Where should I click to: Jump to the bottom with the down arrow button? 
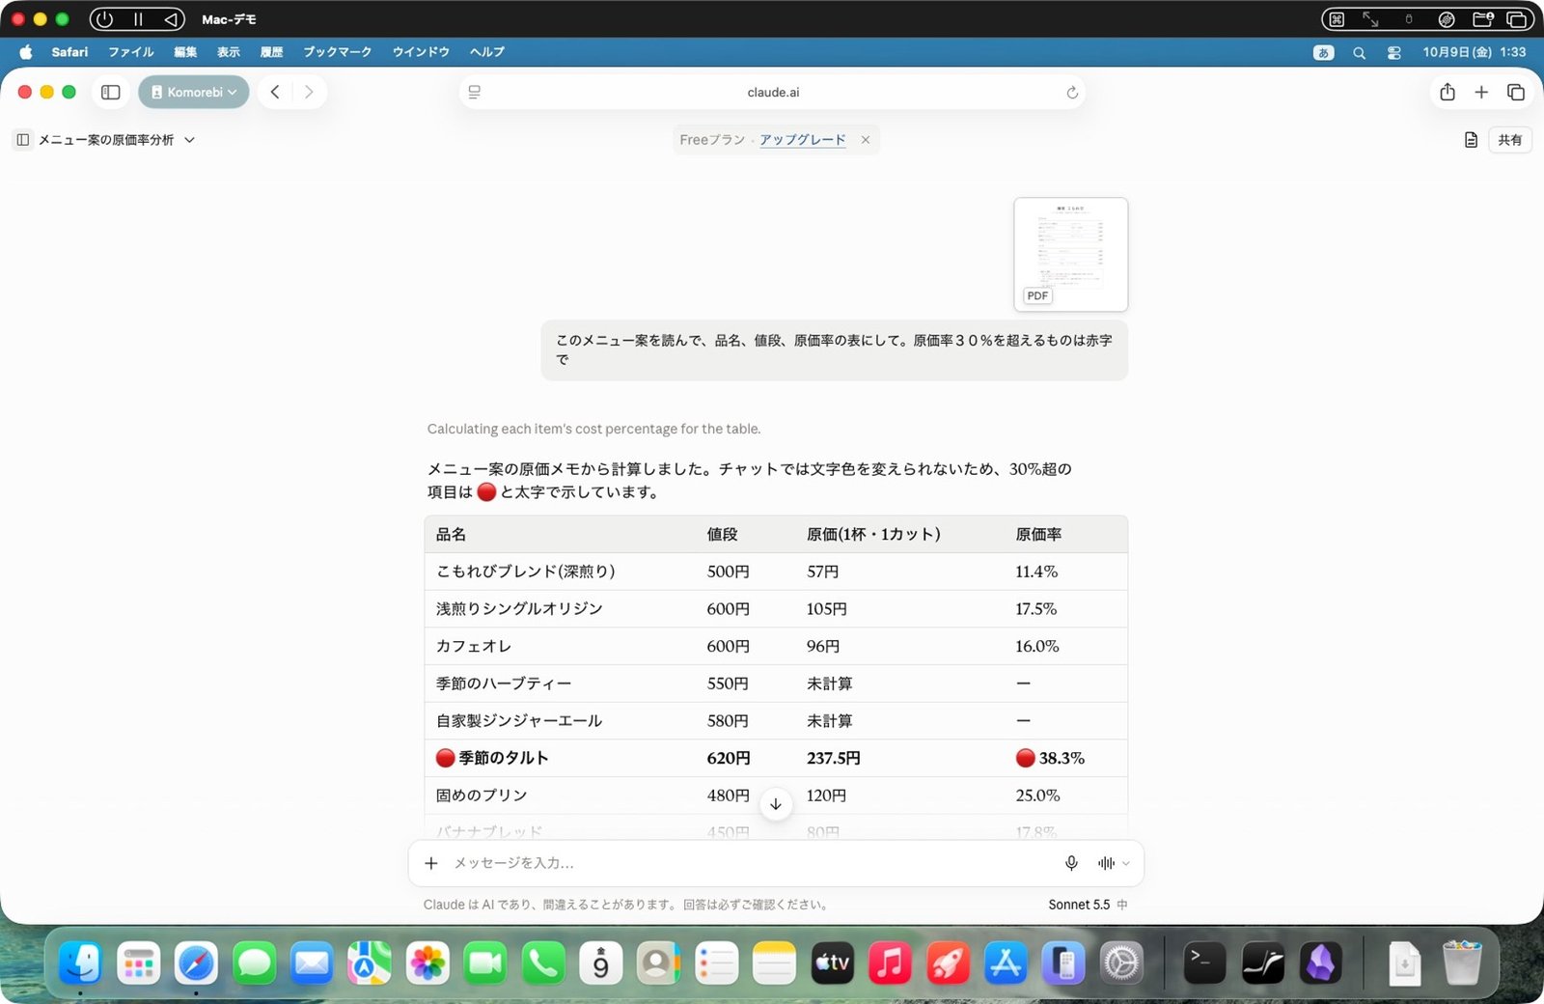click(x=776, y=804)
